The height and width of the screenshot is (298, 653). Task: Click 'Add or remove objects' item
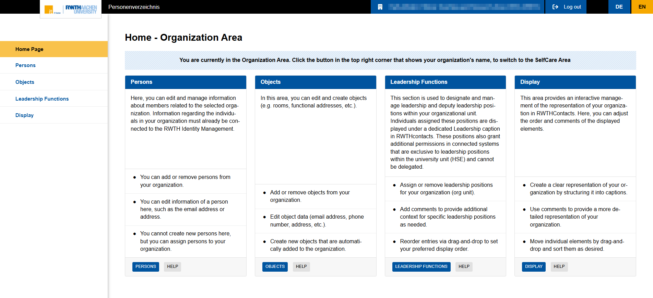tap(316, 196)
